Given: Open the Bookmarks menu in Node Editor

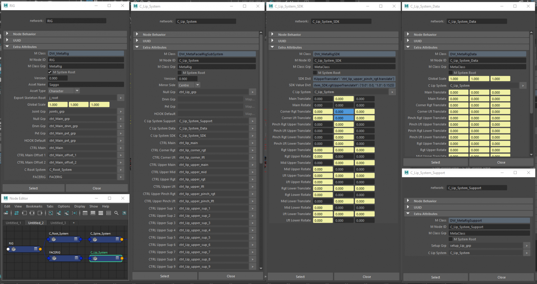Looking at the screenshot, I should point(34,206).
